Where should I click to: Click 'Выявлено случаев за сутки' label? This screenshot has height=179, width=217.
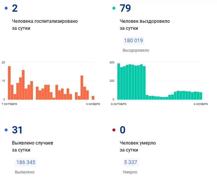click(33, 146)
